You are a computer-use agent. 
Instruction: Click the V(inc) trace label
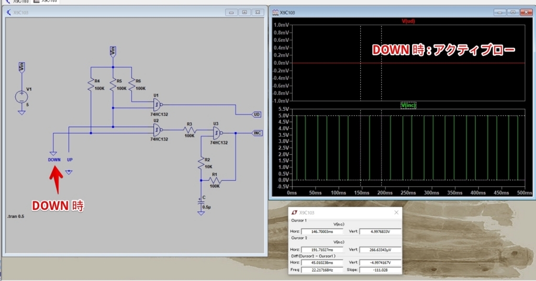(x=408, y=105)
